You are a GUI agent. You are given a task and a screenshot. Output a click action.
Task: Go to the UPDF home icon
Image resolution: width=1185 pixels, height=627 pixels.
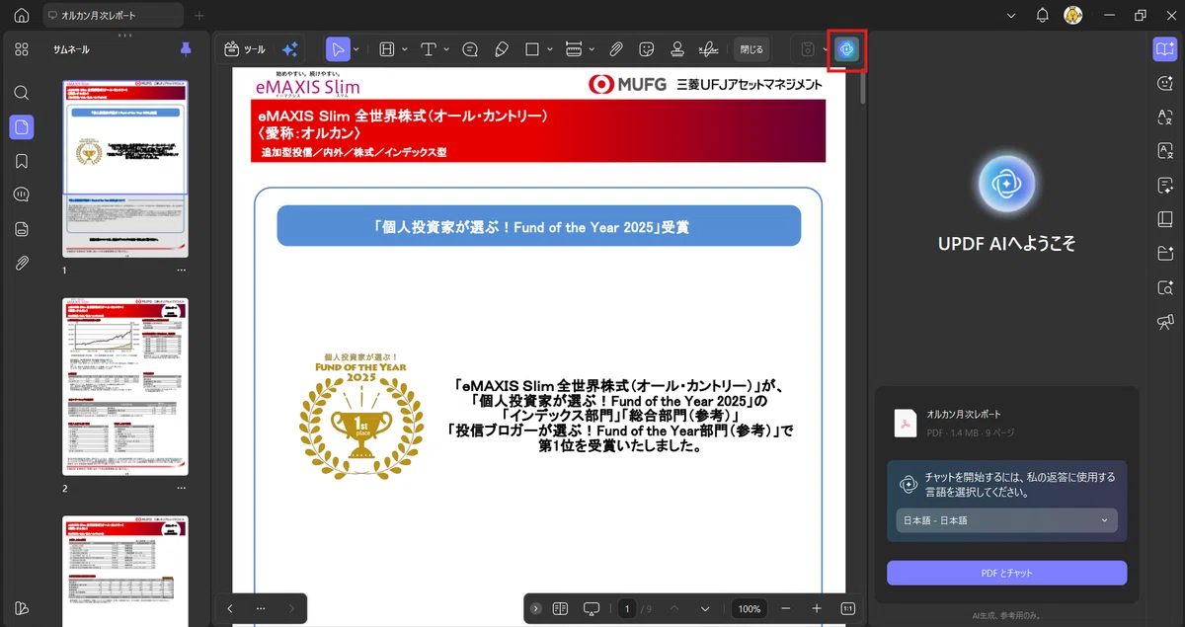pyautogui.click(x=22, y=16)
